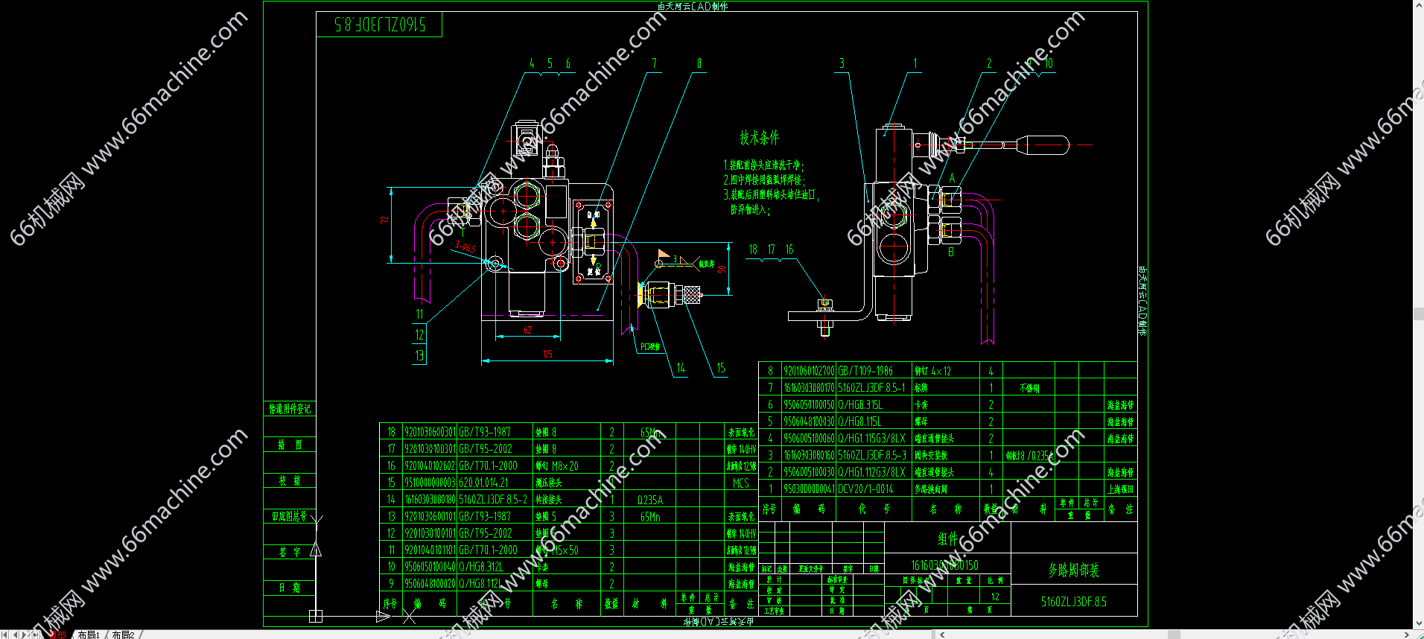Click the vertical scrollbar thumb
This screenshot has width=1424, height=639.
(1418, 314)
